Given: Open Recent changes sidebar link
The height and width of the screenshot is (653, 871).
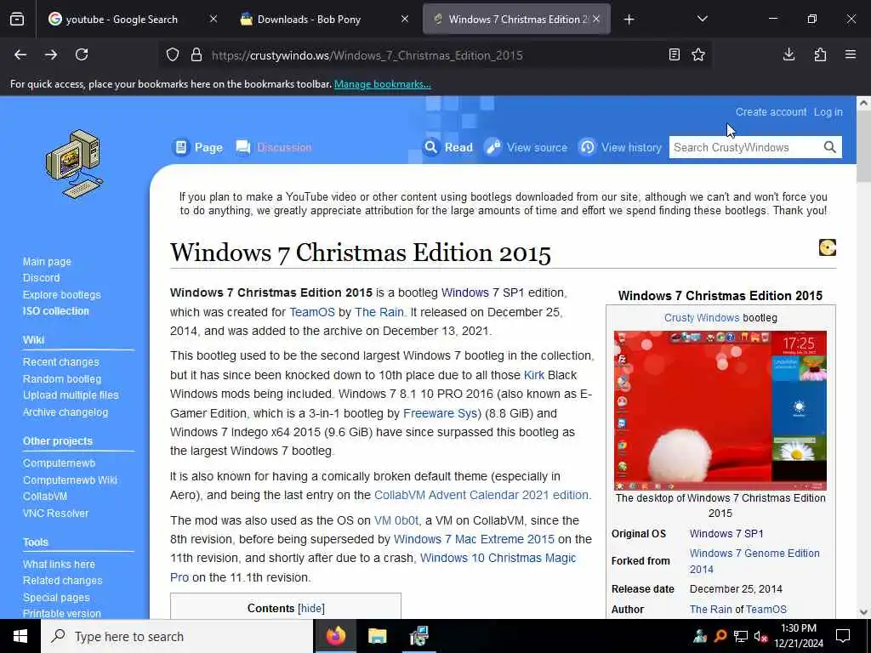Looking at the screenshot, I should pos(61,362).
